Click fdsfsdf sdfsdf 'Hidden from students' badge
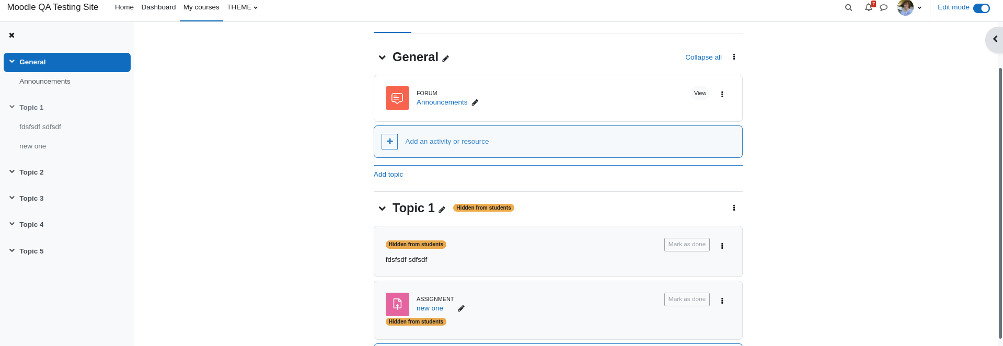 point(416,245)
